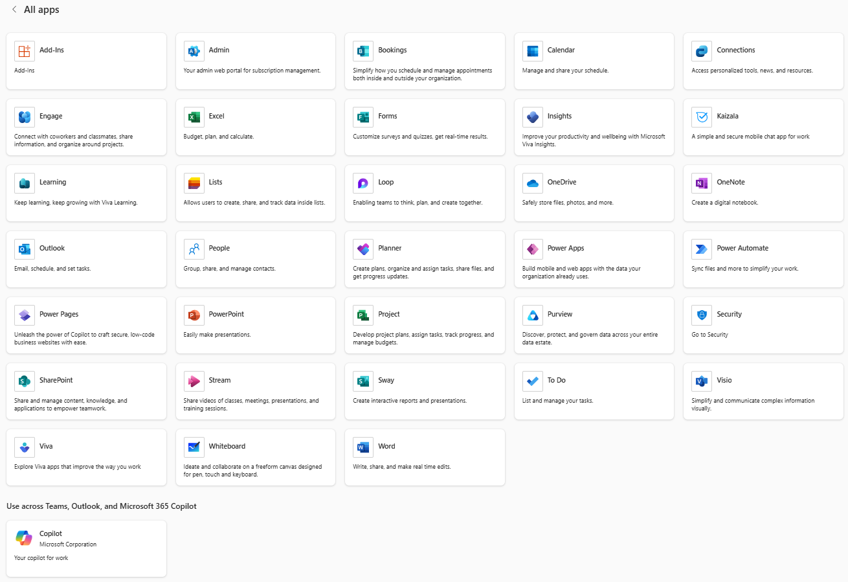The width and height of the screenshot is (848, 582).
Task: Launch the Power Apps icon
Action: [x=533, y=249]
